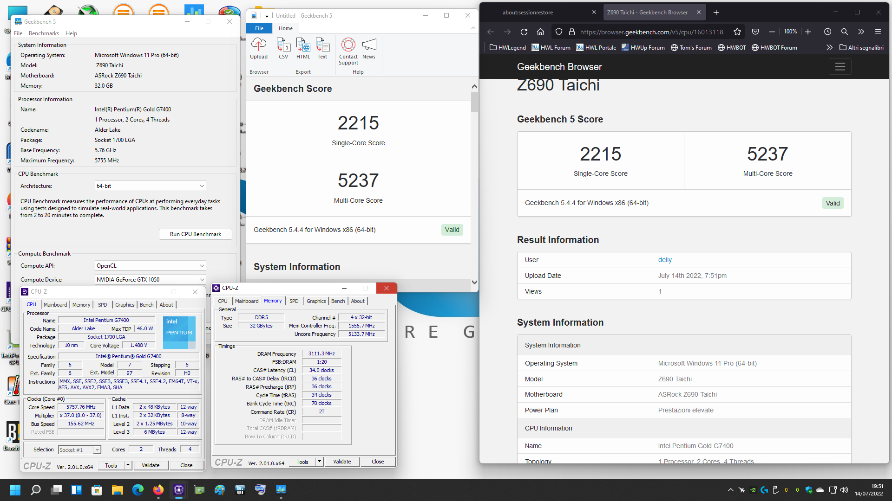The width and height of the screenshot is (892, 501).
Task: Expand Tools arrow in left CPU-Z window
Action: coord(128,465)
